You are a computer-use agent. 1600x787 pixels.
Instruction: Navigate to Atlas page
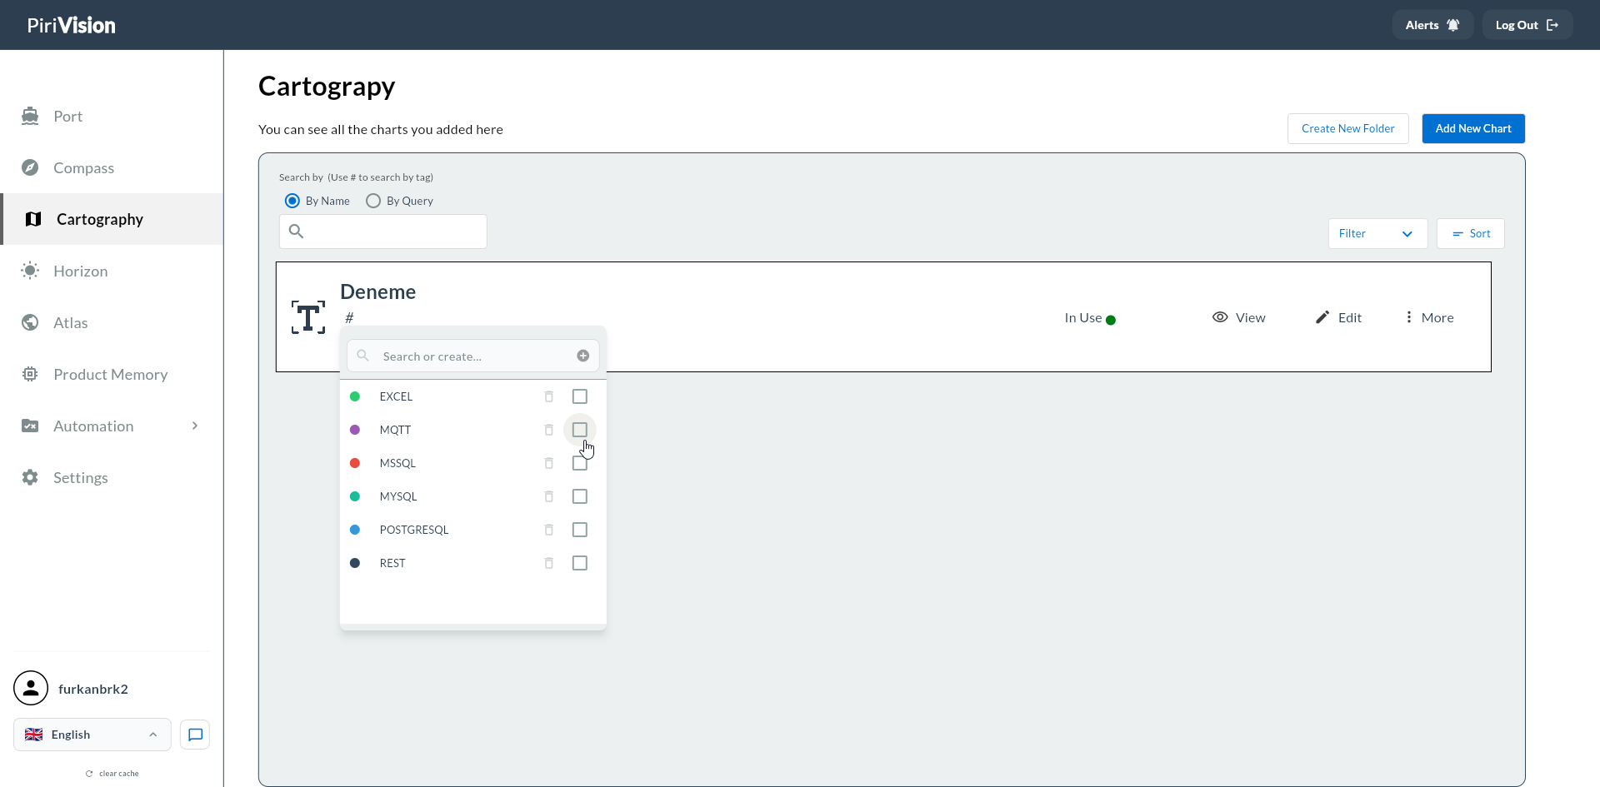(x=112, y=322)
